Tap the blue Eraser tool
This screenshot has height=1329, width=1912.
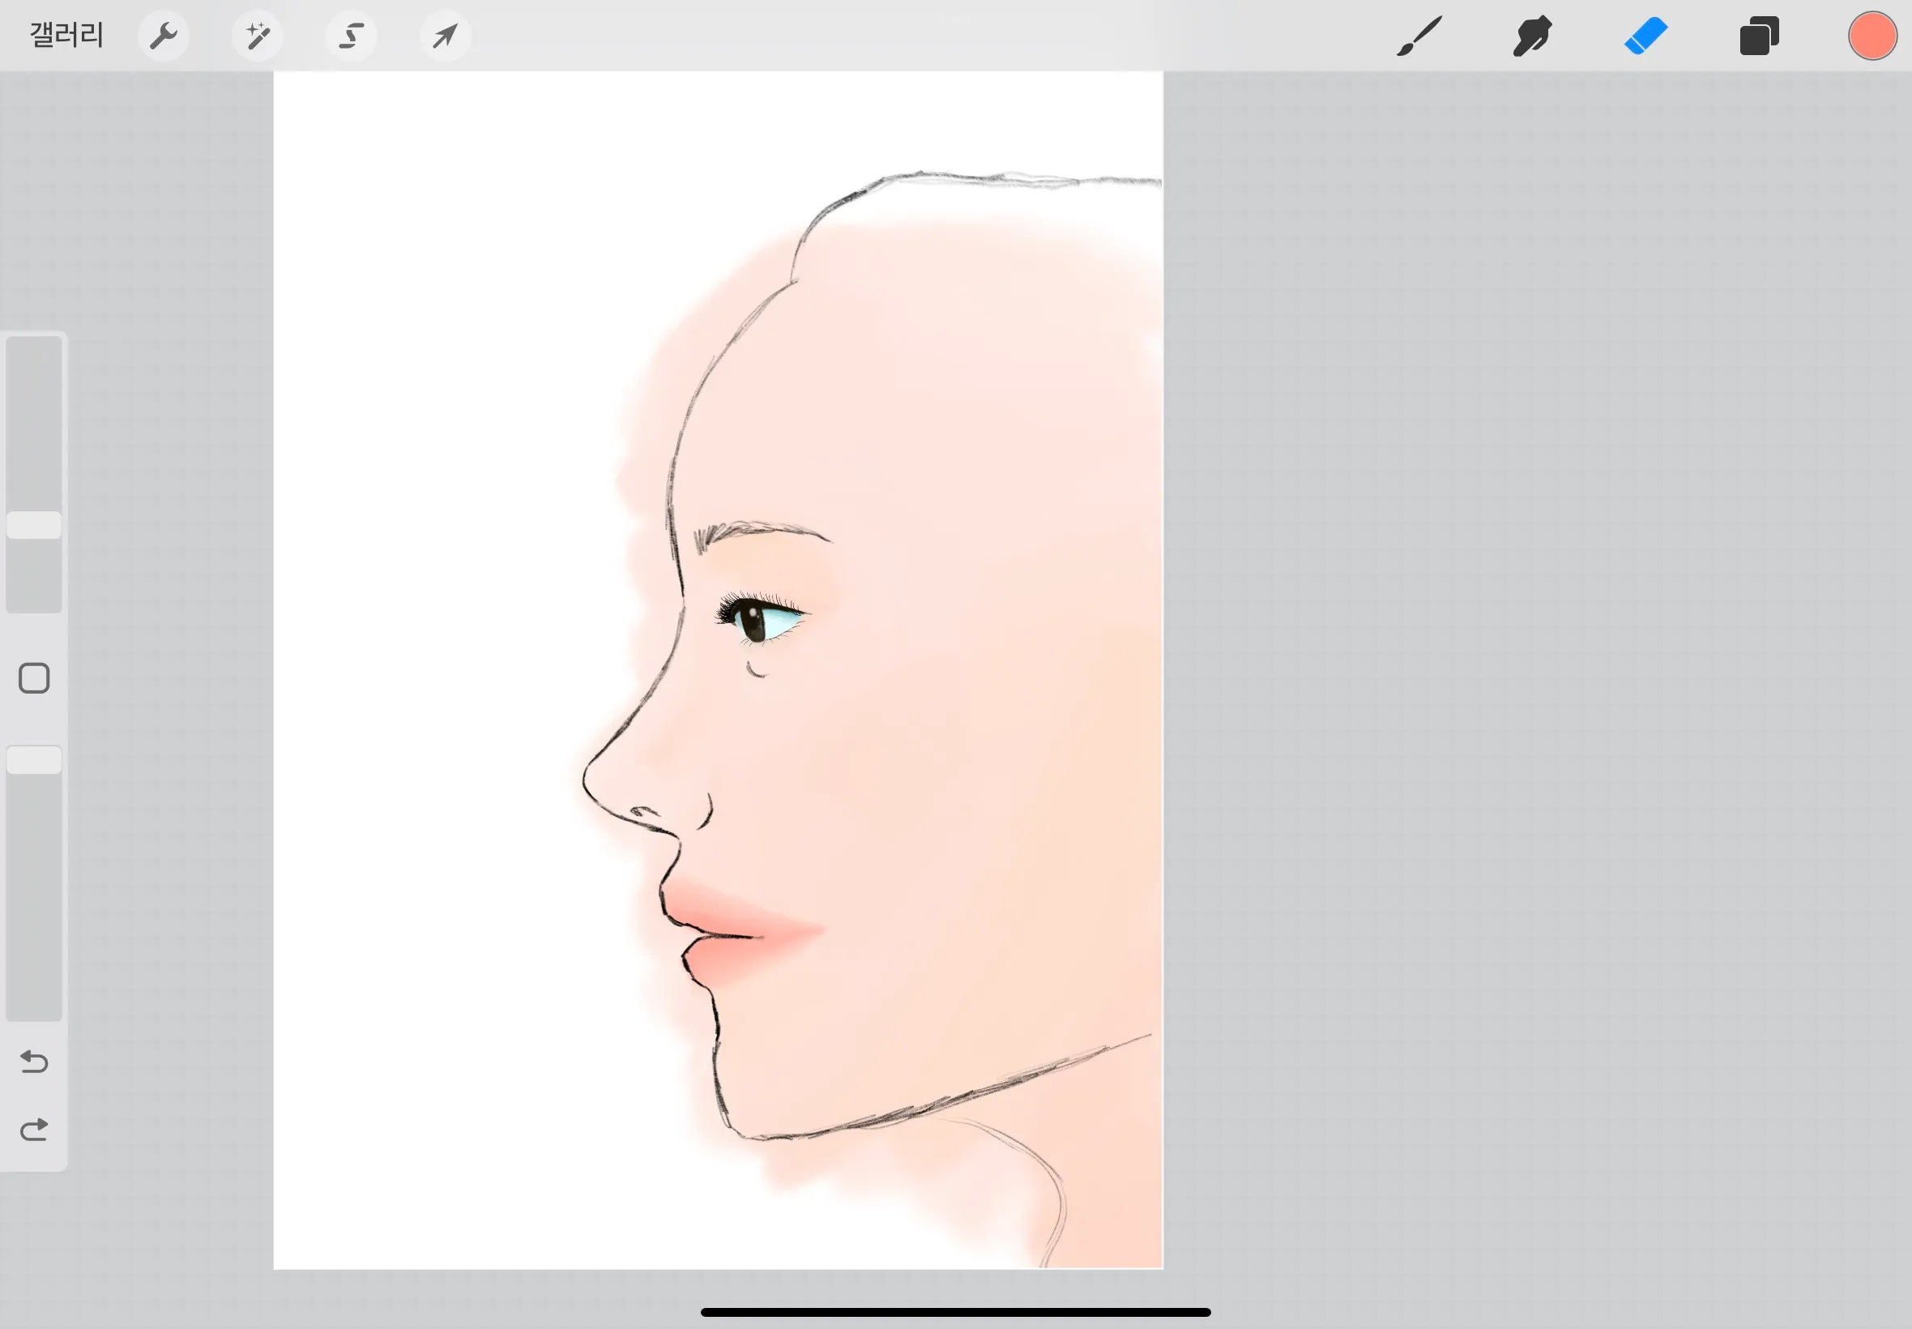(x=1645, y=36)
